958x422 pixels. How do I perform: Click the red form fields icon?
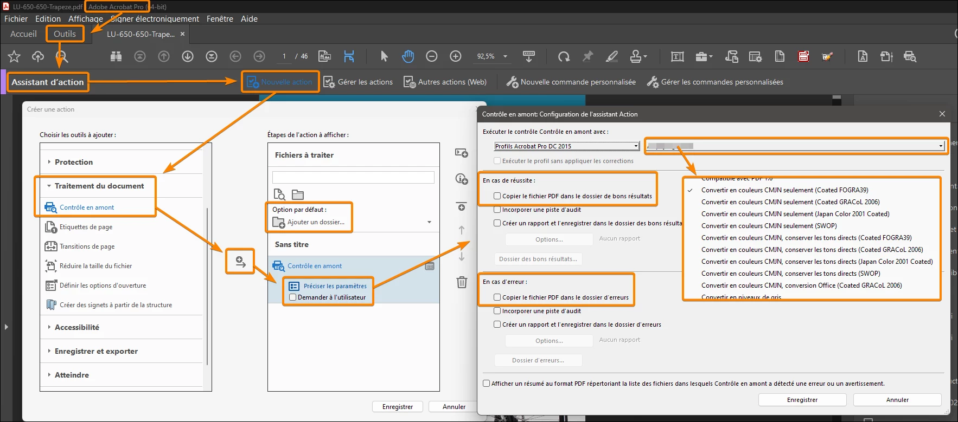(x=803, y=56)
